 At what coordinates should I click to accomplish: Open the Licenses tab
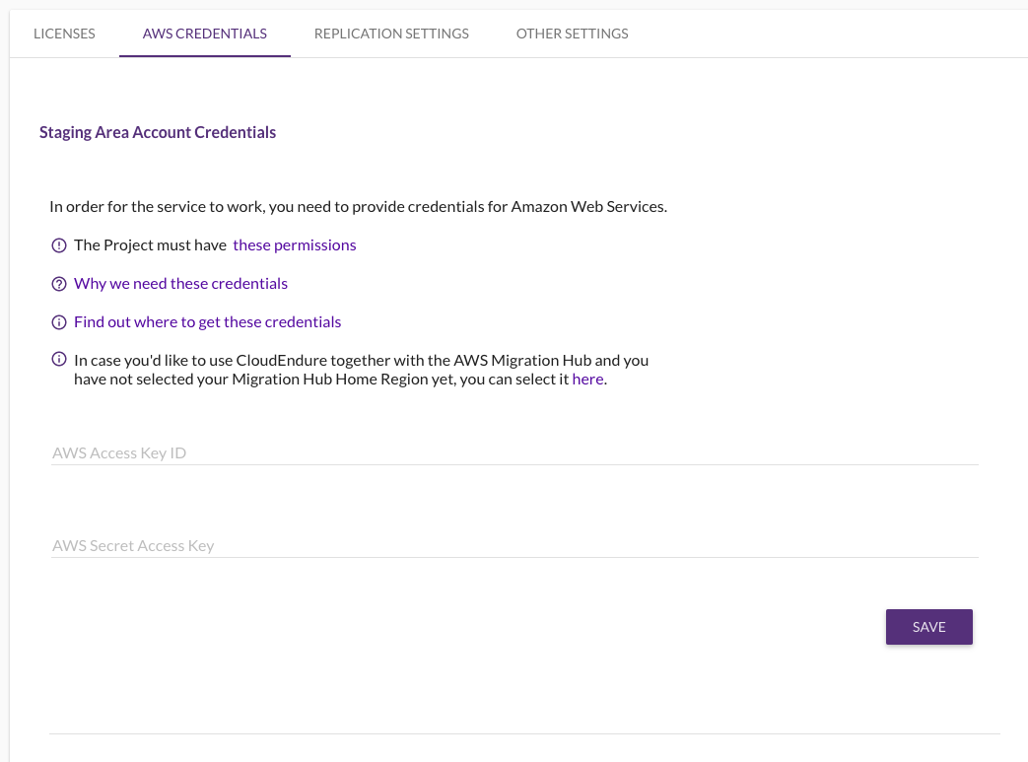(64, 34)
